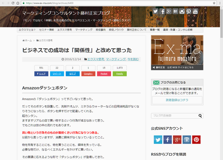Open the 販促ノウハウ navigation menu
223x160 pixels.
[116, 30]
